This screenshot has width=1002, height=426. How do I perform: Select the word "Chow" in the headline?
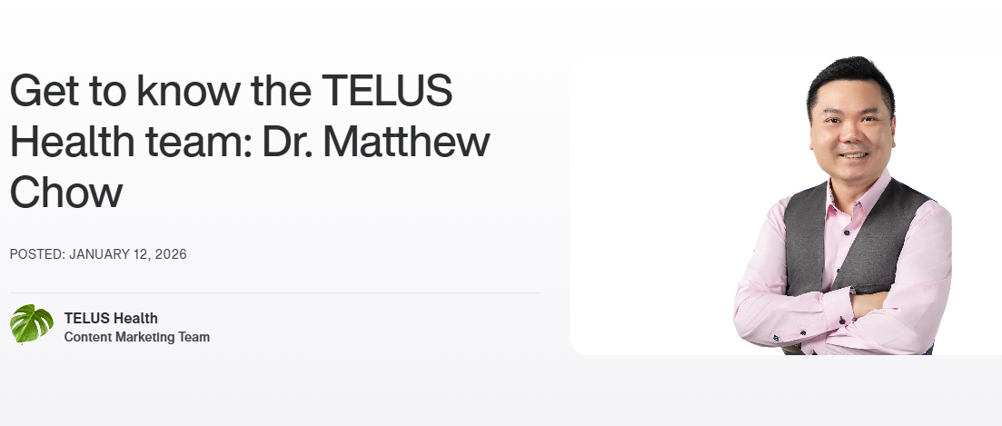(x=66, y=193)
